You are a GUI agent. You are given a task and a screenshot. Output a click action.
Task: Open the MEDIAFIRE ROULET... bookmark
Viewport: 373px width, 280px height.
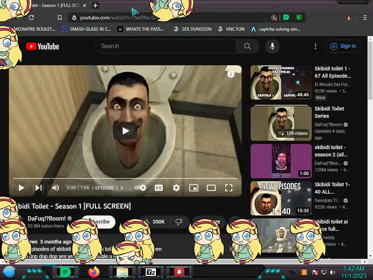(34, 29)
